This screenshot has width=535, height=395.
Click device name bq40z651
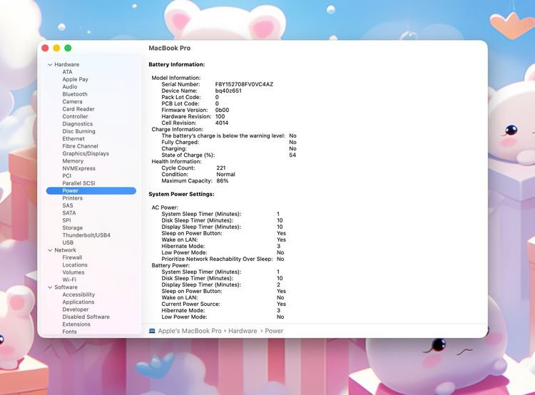(x=228, y=91)
